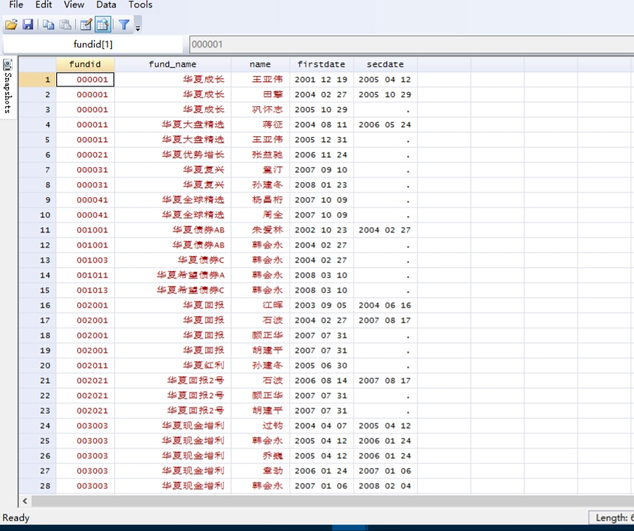Select row number 14 header
This screenshot has width=634, height=531.
[x=38, y=275]
